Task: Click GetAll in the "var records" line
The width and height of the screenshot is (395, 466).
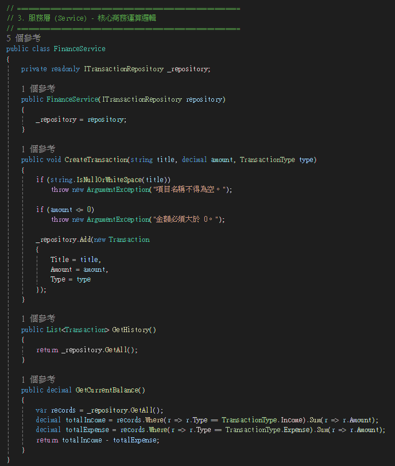Action: coord(142,410)
